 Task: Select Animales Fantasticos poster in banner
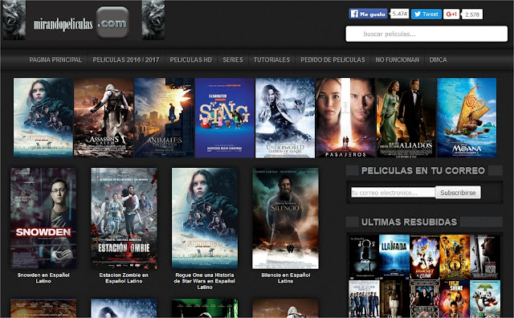(164, 118)
